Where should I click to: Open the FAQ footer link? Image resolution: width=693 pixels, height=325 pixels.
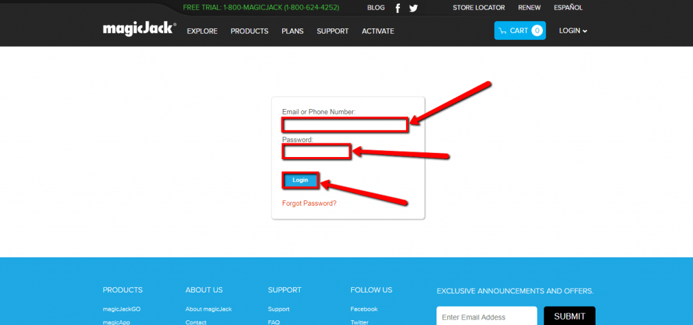[273, 322]
